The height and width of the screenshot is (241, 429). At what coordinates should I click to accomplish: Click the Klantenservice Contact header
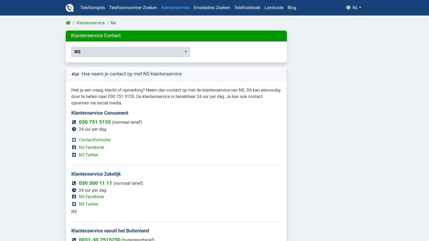pos(176,36)
